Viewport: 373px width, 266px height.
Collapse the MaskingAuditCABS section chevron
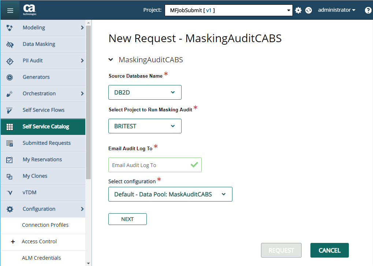pyautogui.click(x=111, y=59)
